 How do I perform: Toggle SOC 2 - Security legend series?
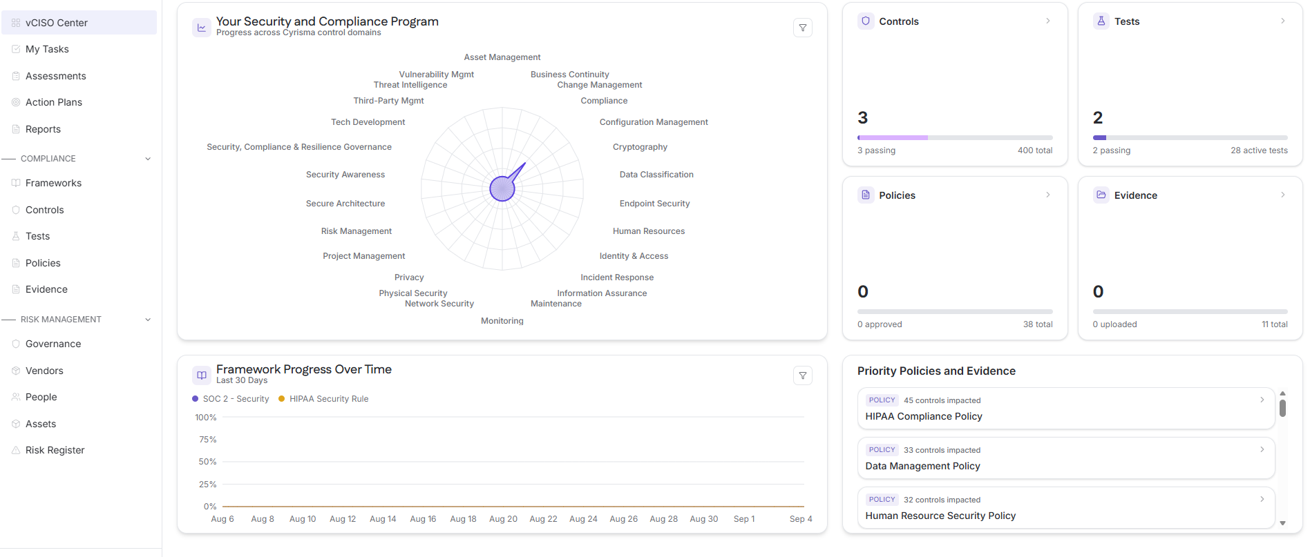tap(231, 399)
